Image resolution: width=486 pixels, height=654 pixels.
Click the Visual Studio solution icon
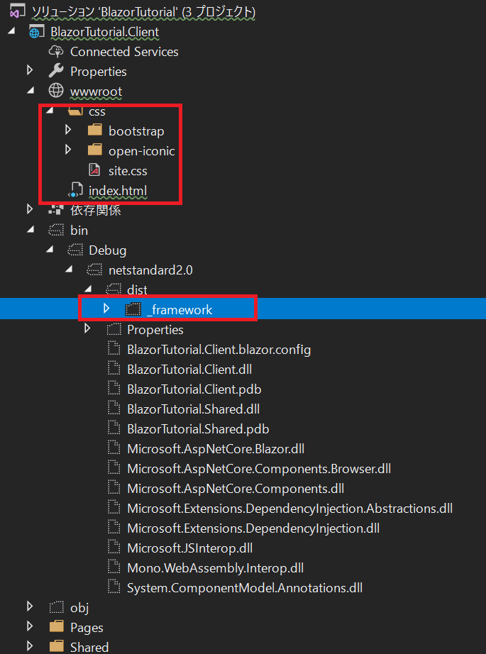click(x=18, y=12)
